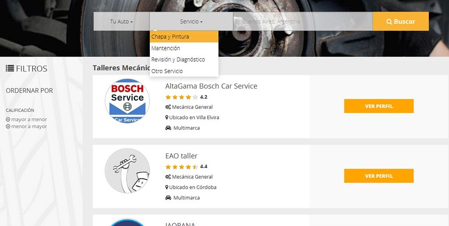Viewport: 449px width, 226px height.
Task: Collapse the 'Servicio' dropdown
Action: click(191, 21)
